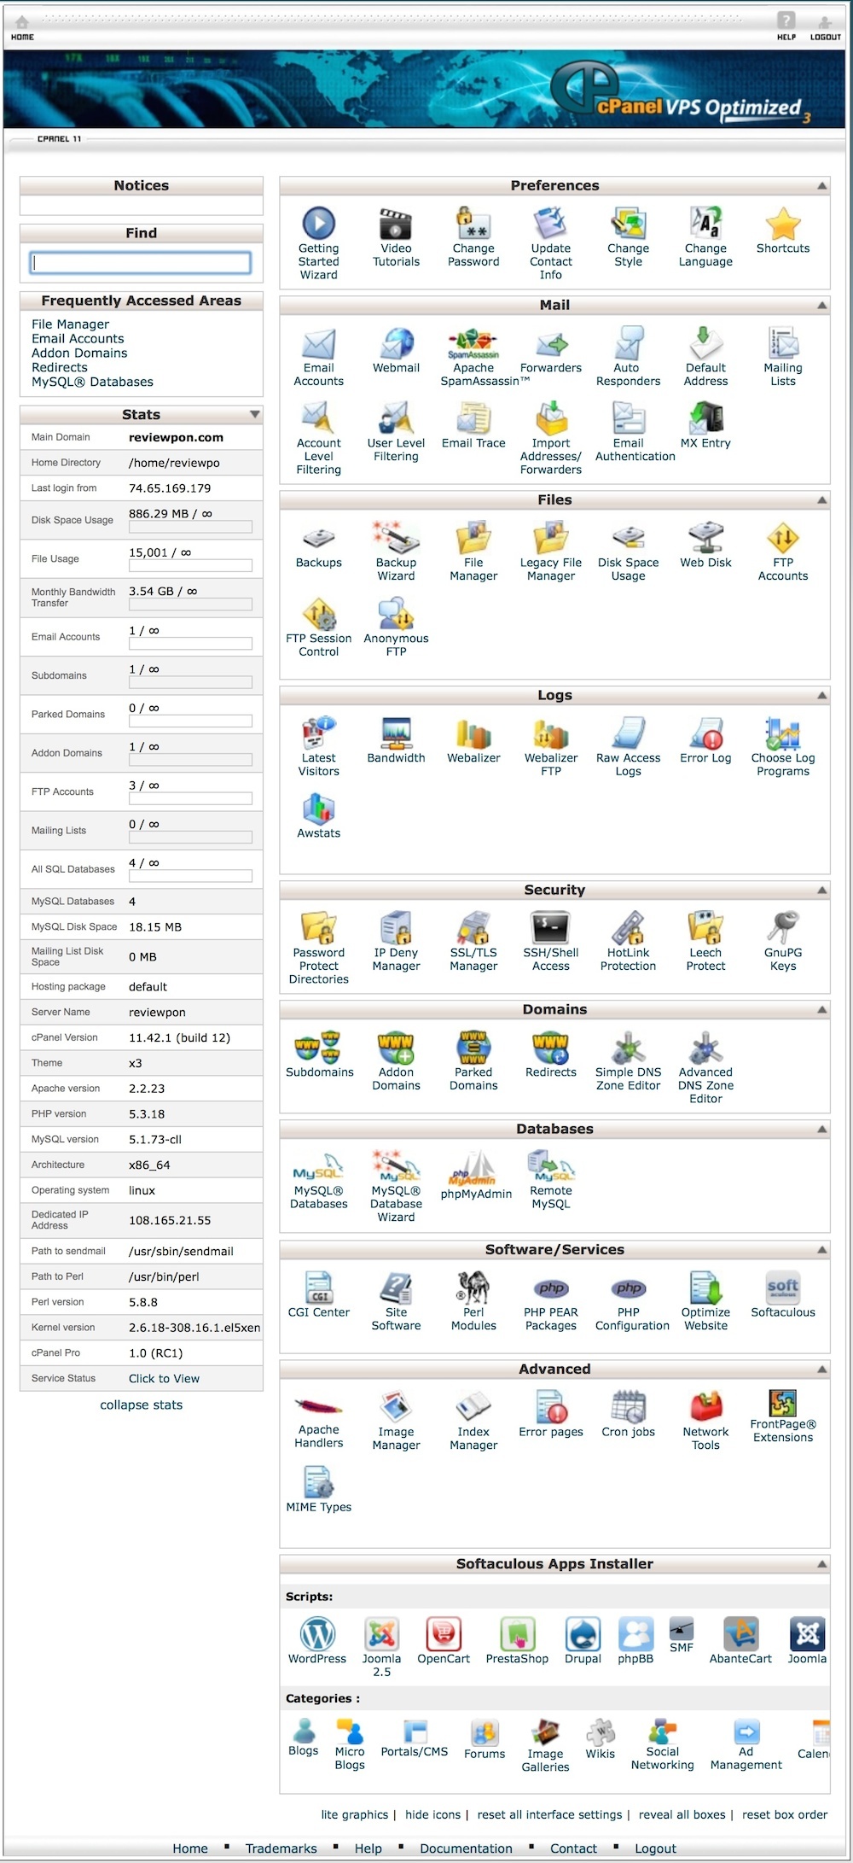Open Email Accounts in Frequently Accessed Areas
The height and width of the screenshot is (1863, 853).
[x=78, y=339]
